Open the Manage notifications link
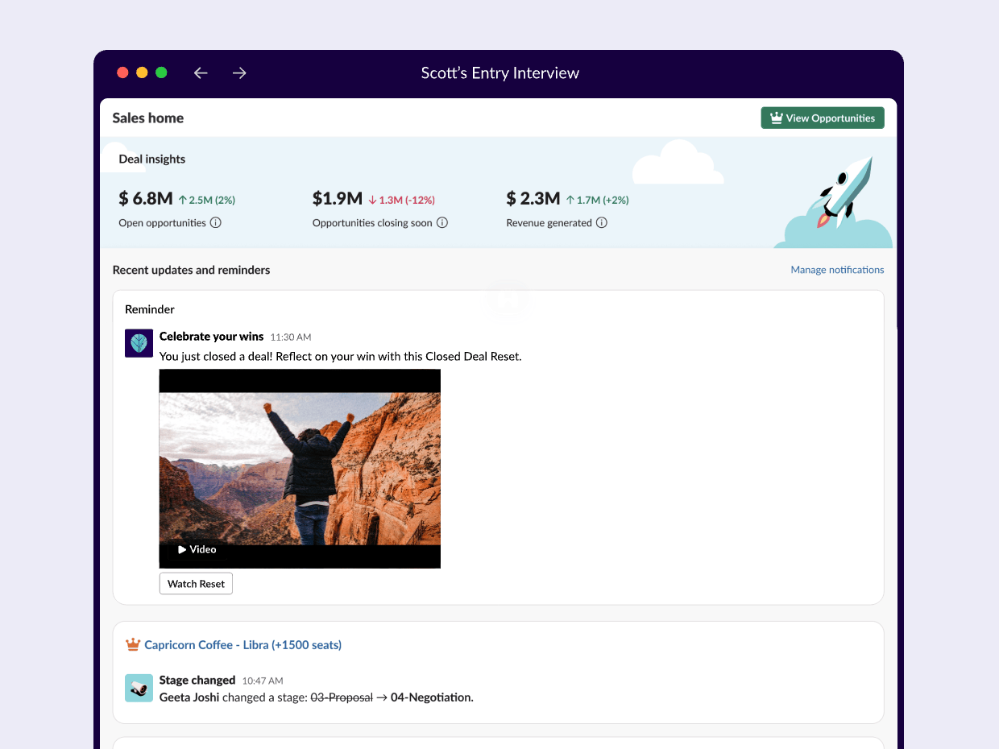The image size is (999, 749). click(837, 270)
